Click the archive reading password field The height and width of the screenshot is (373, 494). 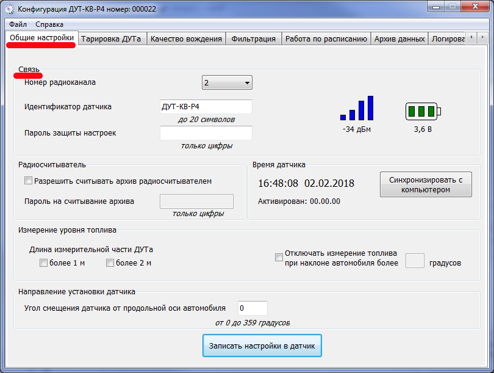[196, 201]
